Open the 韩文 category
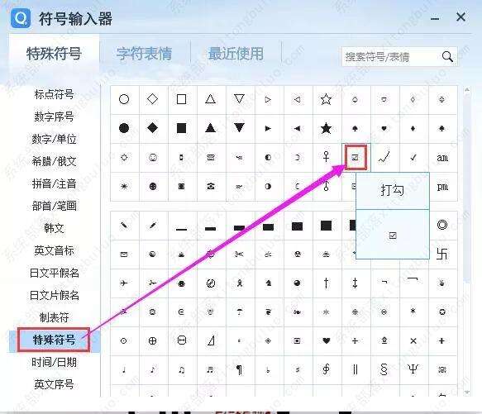Image resolution: width=482 pixels, height=414 pixels. pos(54,228)
